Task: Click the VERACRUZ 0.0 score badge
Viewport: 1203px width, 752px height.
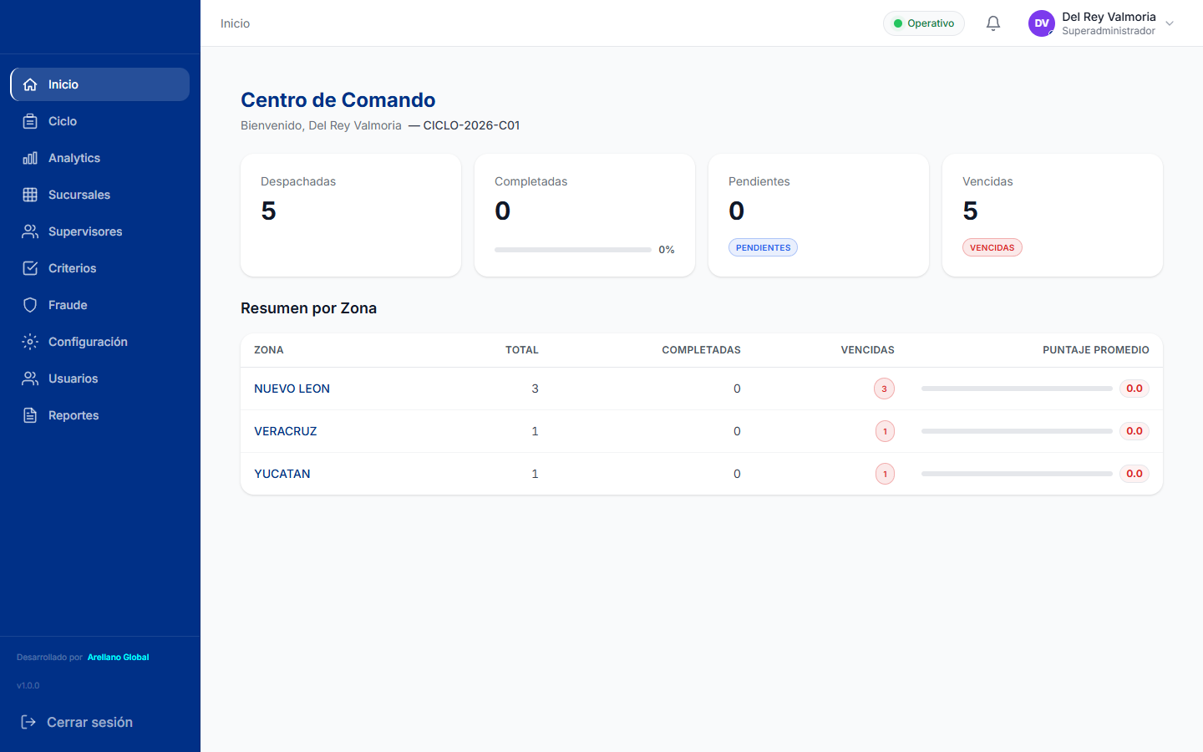Action: click(1134, 431)
